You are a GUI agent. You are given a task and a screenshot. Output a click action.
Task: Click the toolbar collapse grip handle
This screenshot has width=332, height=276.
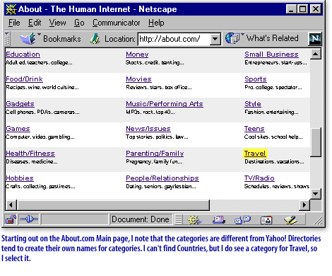coord(7,39)
